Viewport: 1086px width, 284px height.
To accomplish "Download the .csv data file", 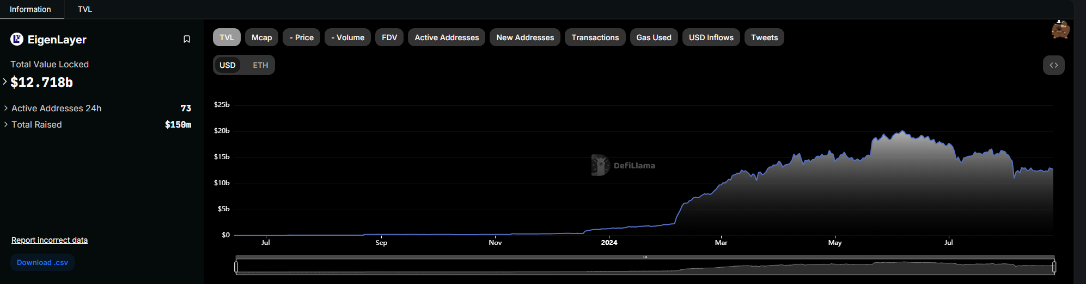I will pos(42,262).
